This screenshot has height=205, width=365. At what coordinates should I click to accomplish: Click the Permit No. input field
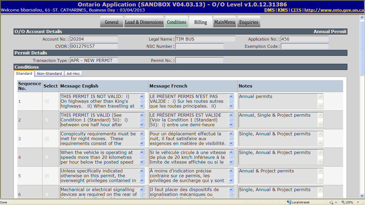tap(199, 60)
